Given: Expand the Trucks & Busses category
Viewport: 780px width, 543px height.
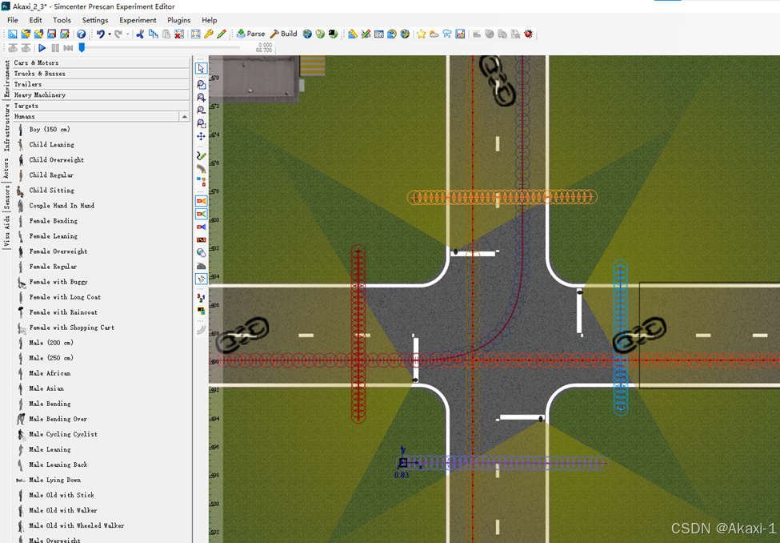Looking at the screenshot, I should click(x=102, y=73).
